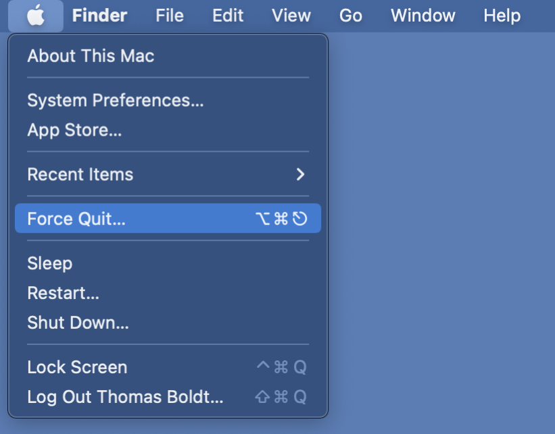Log Out Thomas Boldt
The height and width of the screenshot is (434, 555).
pyautogui.click(x=168, y=397)
